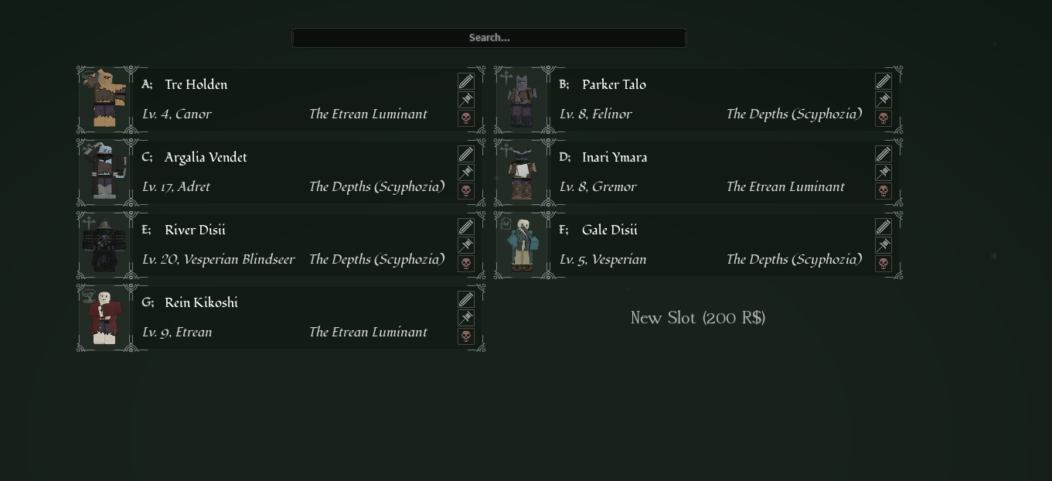
Task: Click the skull wipe icon for Tre Holden
Action: pos(466,118)
